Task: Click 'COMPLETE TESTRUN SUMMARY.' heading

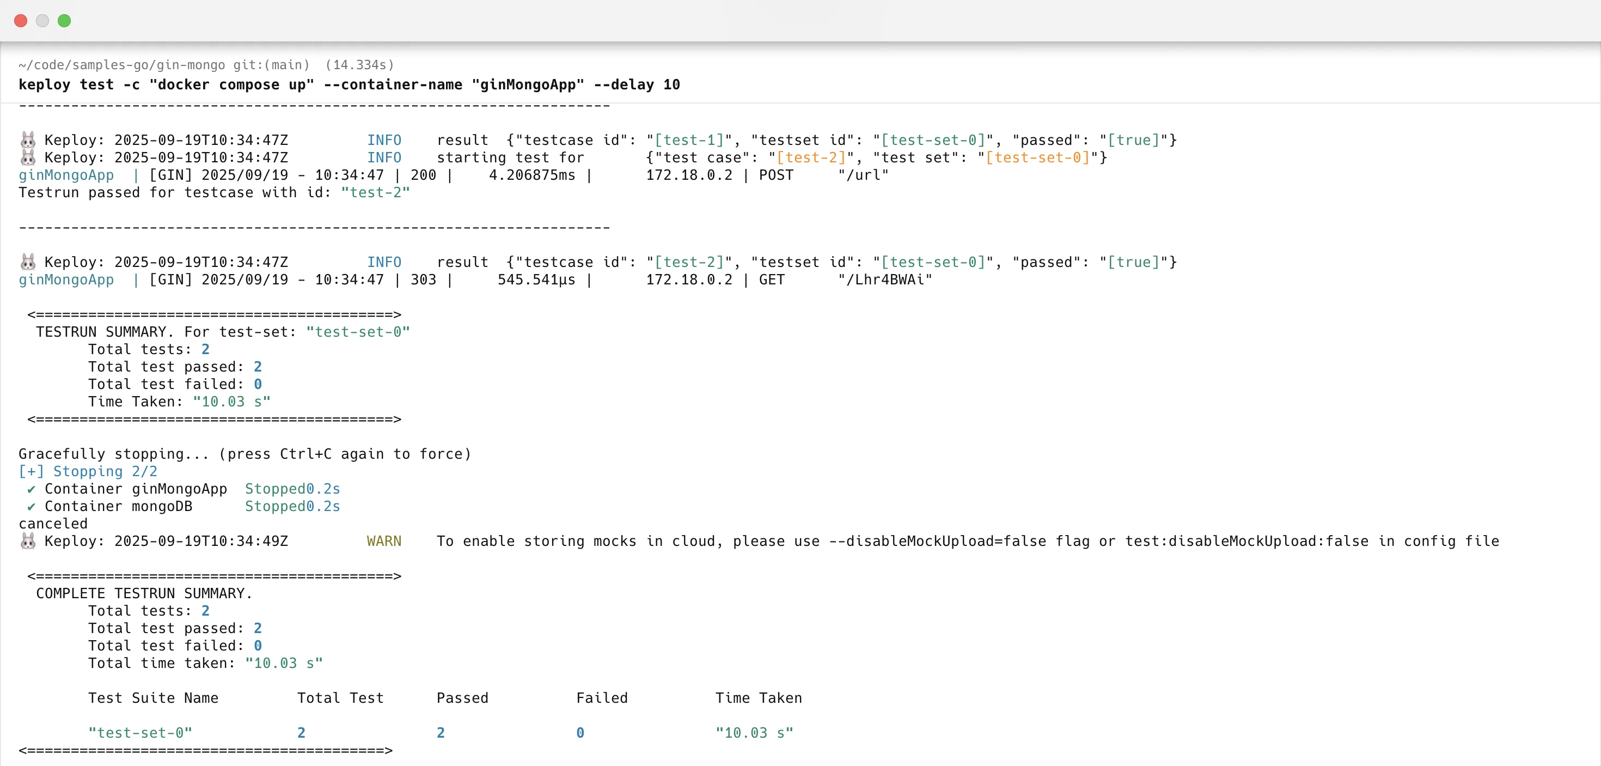Action: (144, 593)
